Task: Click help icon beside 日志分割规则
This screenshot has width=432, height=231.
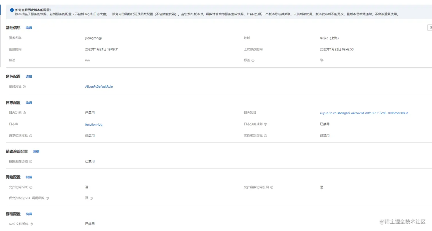Action: [265, 124]
